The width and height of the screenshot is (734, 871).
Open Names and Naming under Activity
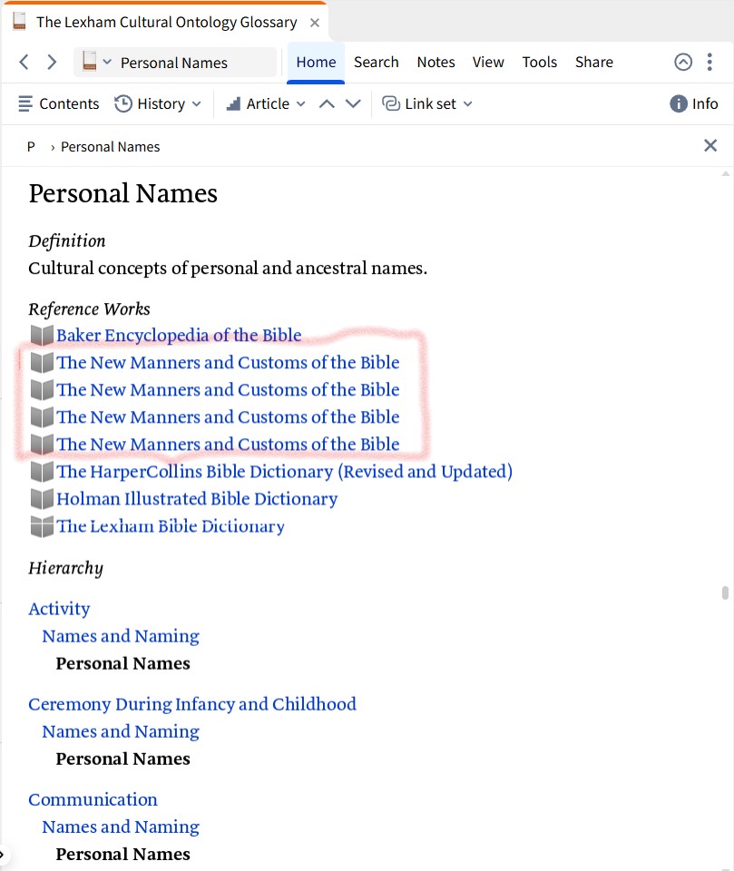[x=121, y=635]
